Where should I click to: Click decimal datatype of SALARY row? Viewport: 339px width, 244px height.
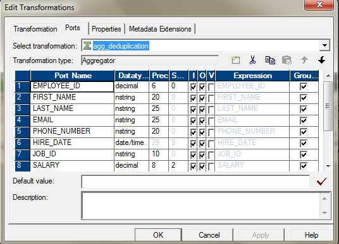132,166
